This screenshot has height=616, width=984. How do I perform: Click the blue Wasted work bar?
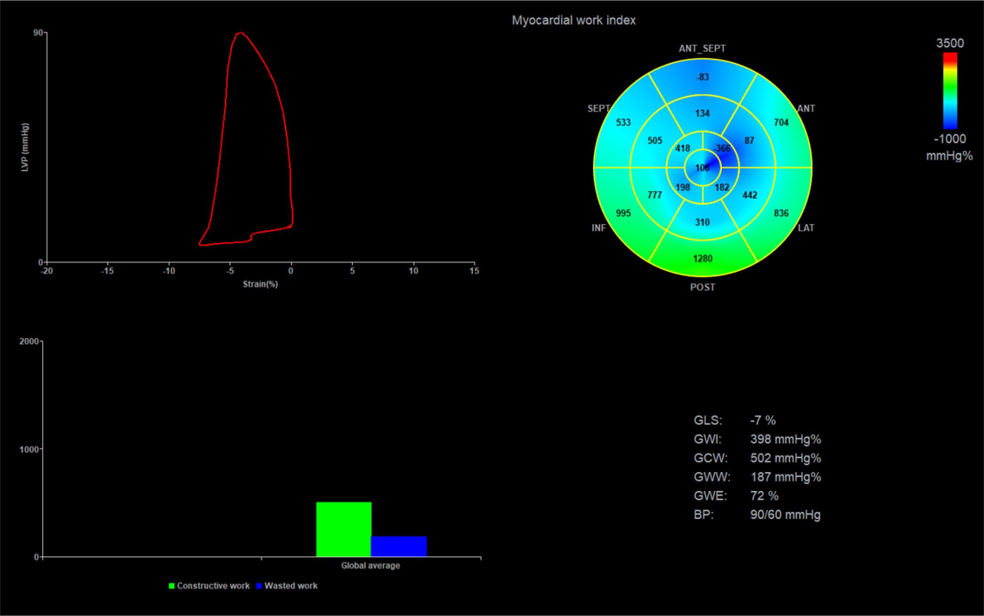click(398, 546)
